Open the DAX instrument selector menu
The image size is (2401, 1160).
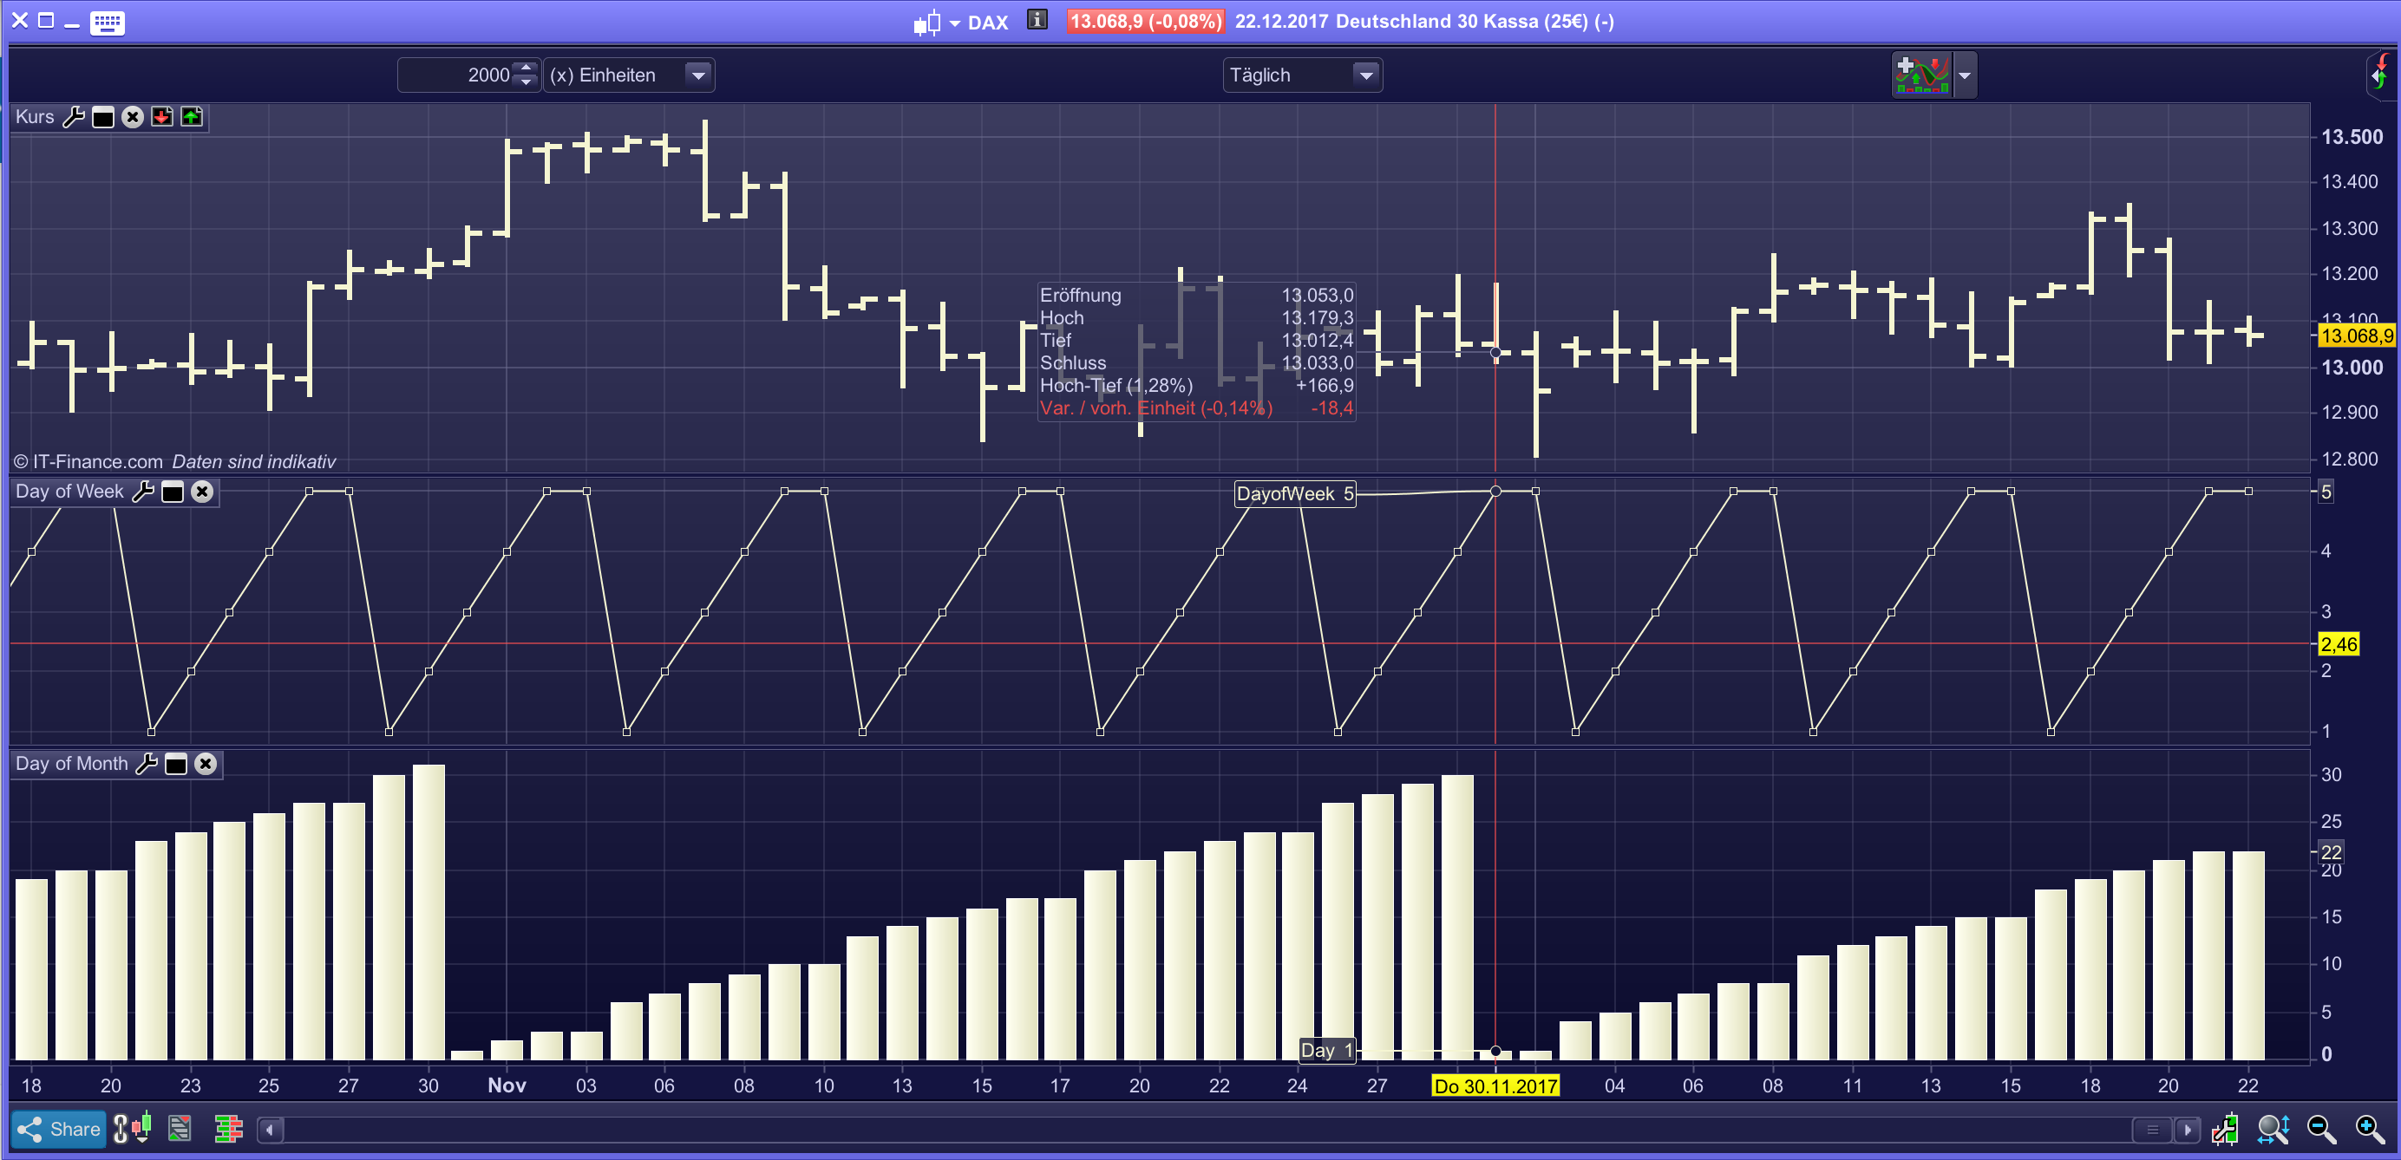[987, 23]
